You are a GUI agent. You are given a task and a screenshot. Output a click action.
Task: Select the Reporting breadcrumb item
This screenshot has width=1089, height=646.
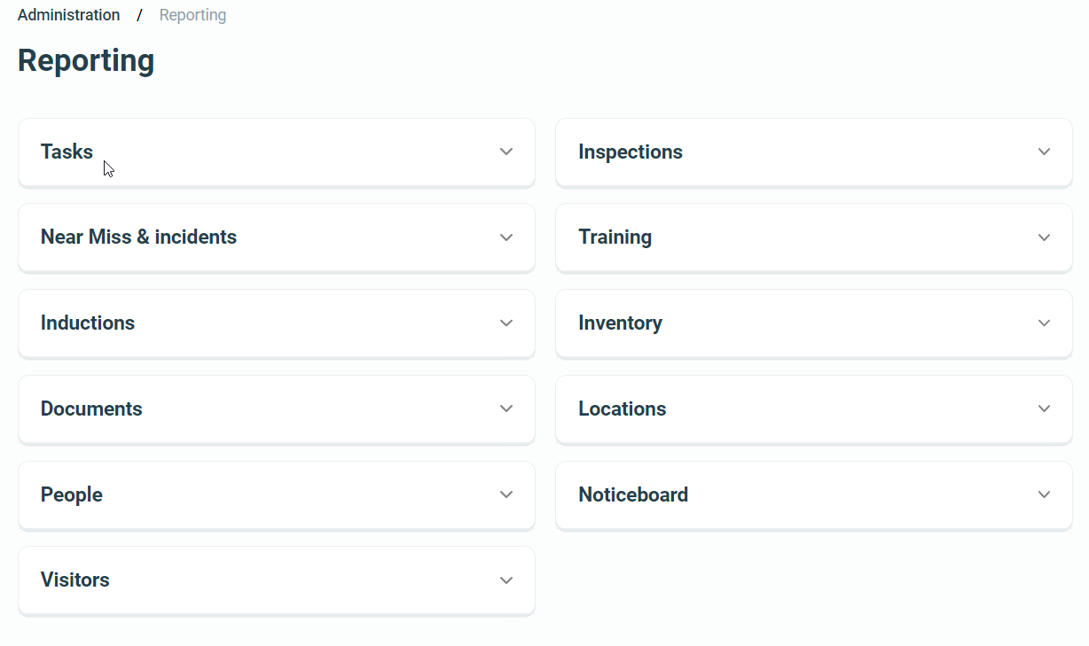(192, 14)
